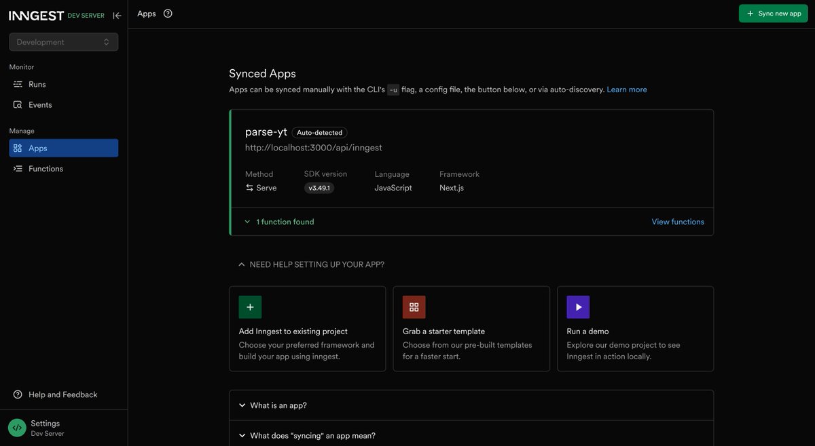Screen dimensions: 815x446
Task: Open the Add Inngest to existing project card
Action: (x=307, y=329)
